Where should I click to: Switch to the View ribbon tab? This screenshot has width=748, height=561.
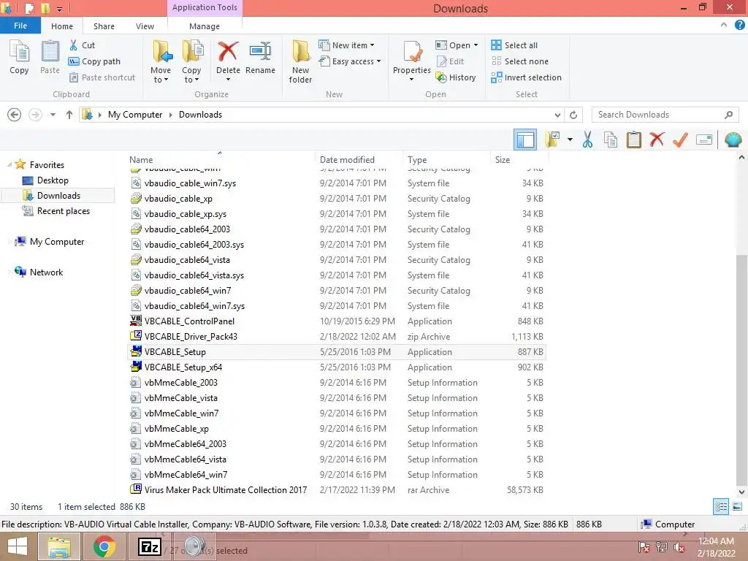(x=145, y=26)
